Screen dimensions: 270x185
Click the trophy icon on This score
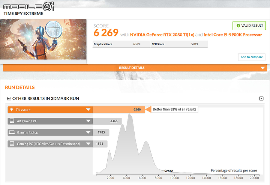tap(12, 109)
